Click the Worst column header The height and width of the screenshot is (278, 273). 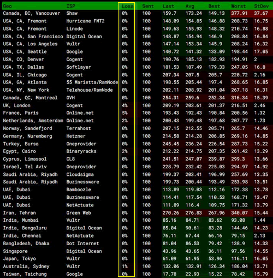(x=238, y=6)
